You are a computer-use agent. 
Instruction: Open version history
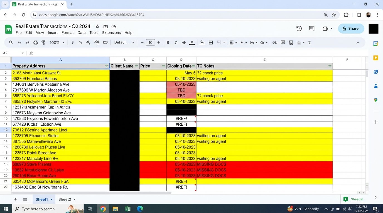coord(299,28)
